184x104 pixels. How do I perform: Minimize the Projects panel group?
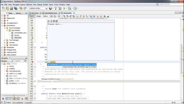tap(26, 13)
